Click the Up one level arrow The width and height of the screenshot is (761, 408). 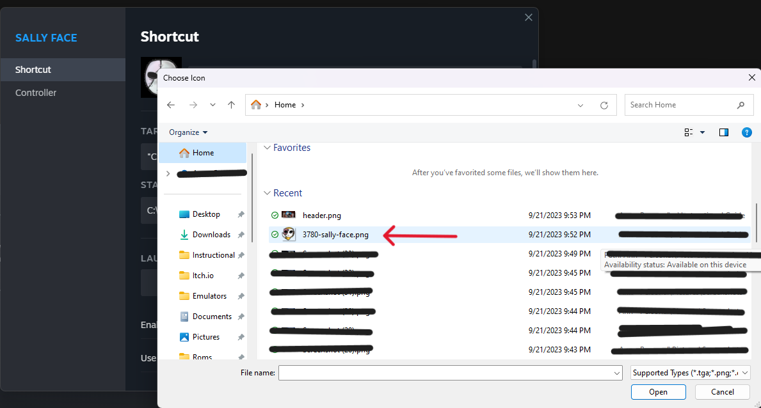coord(231,105)
